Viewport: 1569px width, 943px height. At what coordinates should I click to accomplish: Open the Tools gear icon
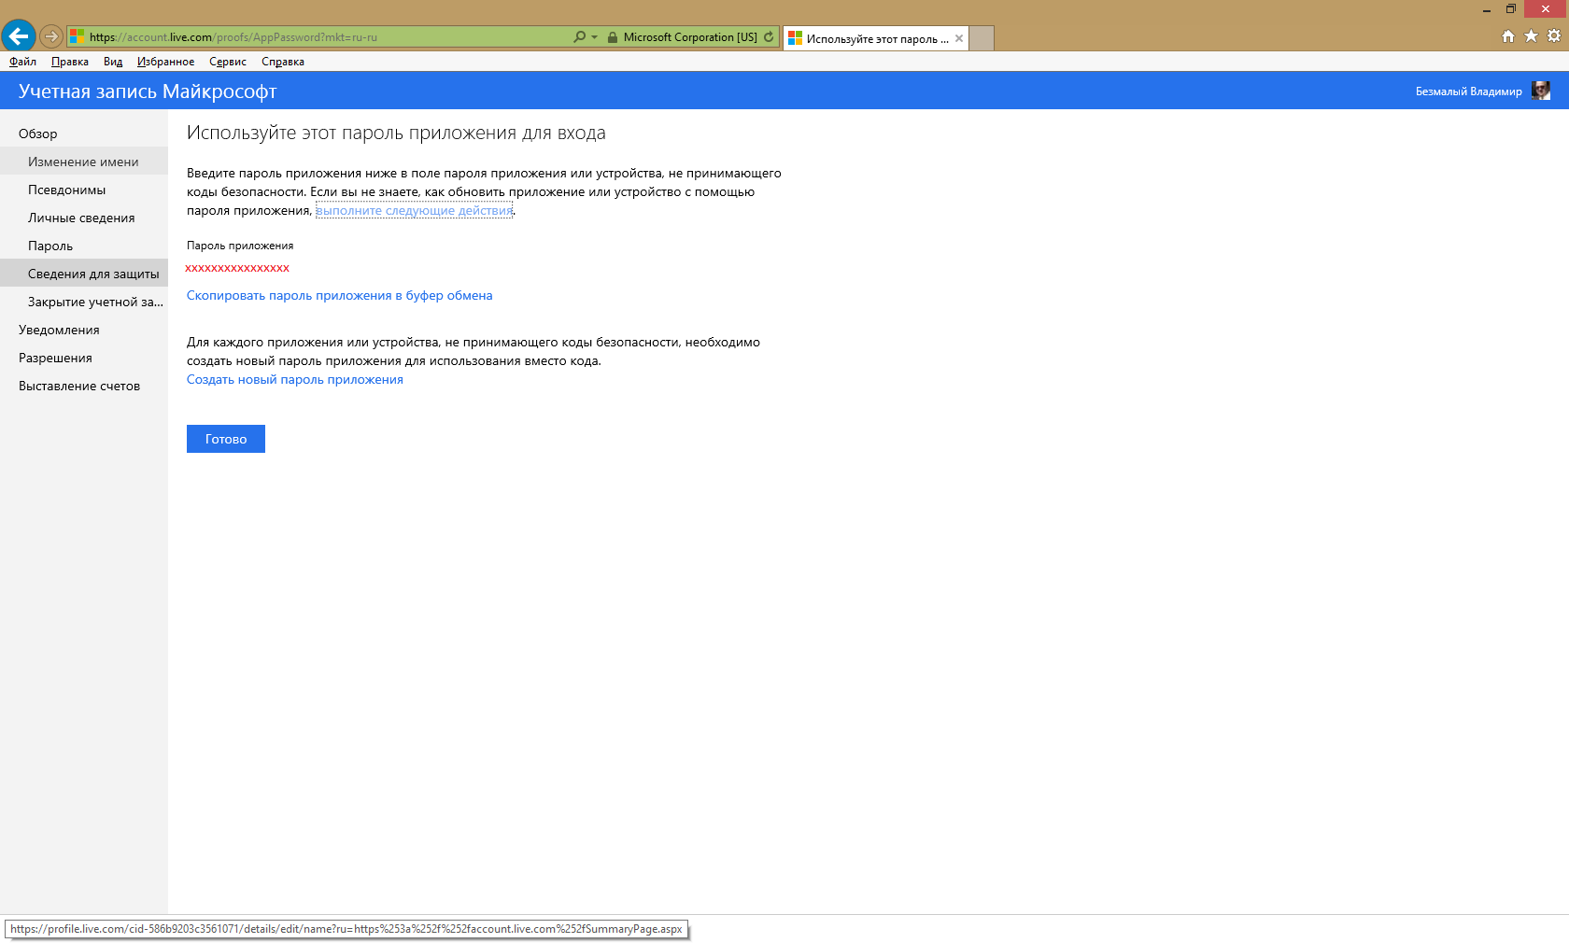point(1554,36)
